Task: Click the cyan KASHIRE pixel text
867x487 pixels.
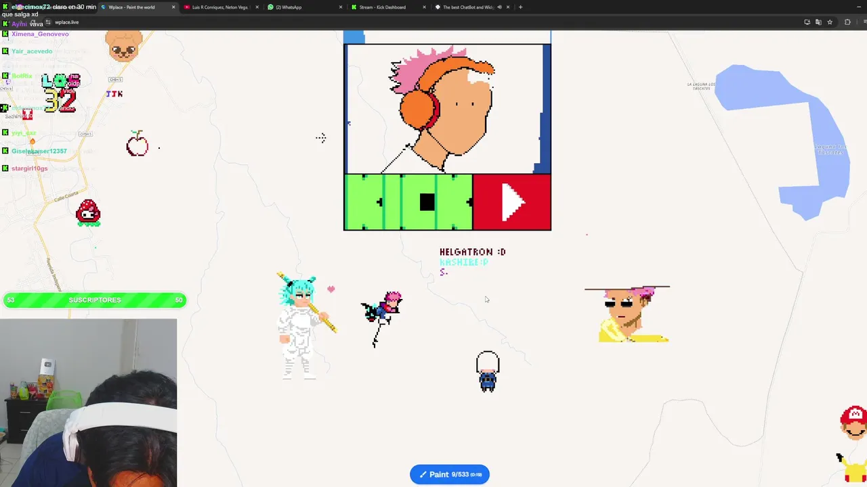Action: [463, 262]
